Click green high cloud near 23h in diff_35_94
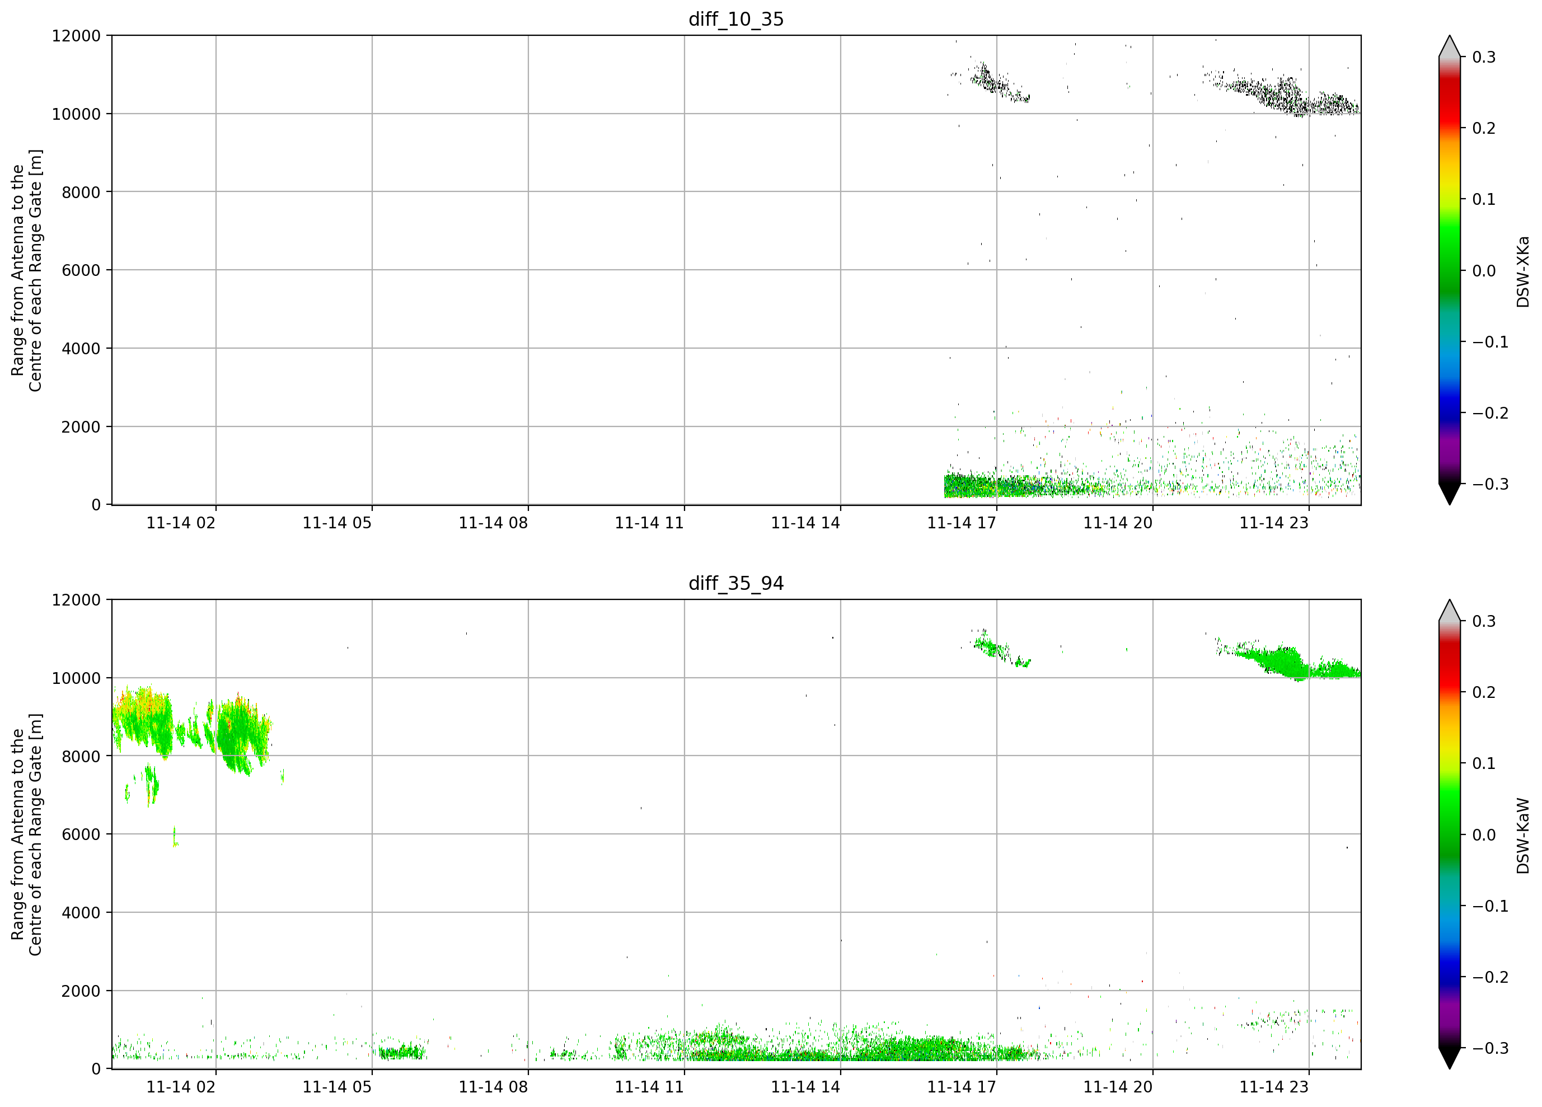The height and width of the screenshot is (1107, 1542). pos(1288,662)
